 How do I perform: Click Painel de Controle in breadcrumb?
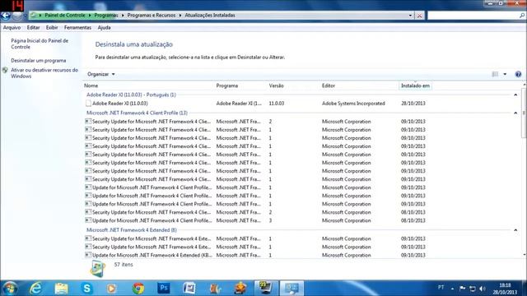65,16
